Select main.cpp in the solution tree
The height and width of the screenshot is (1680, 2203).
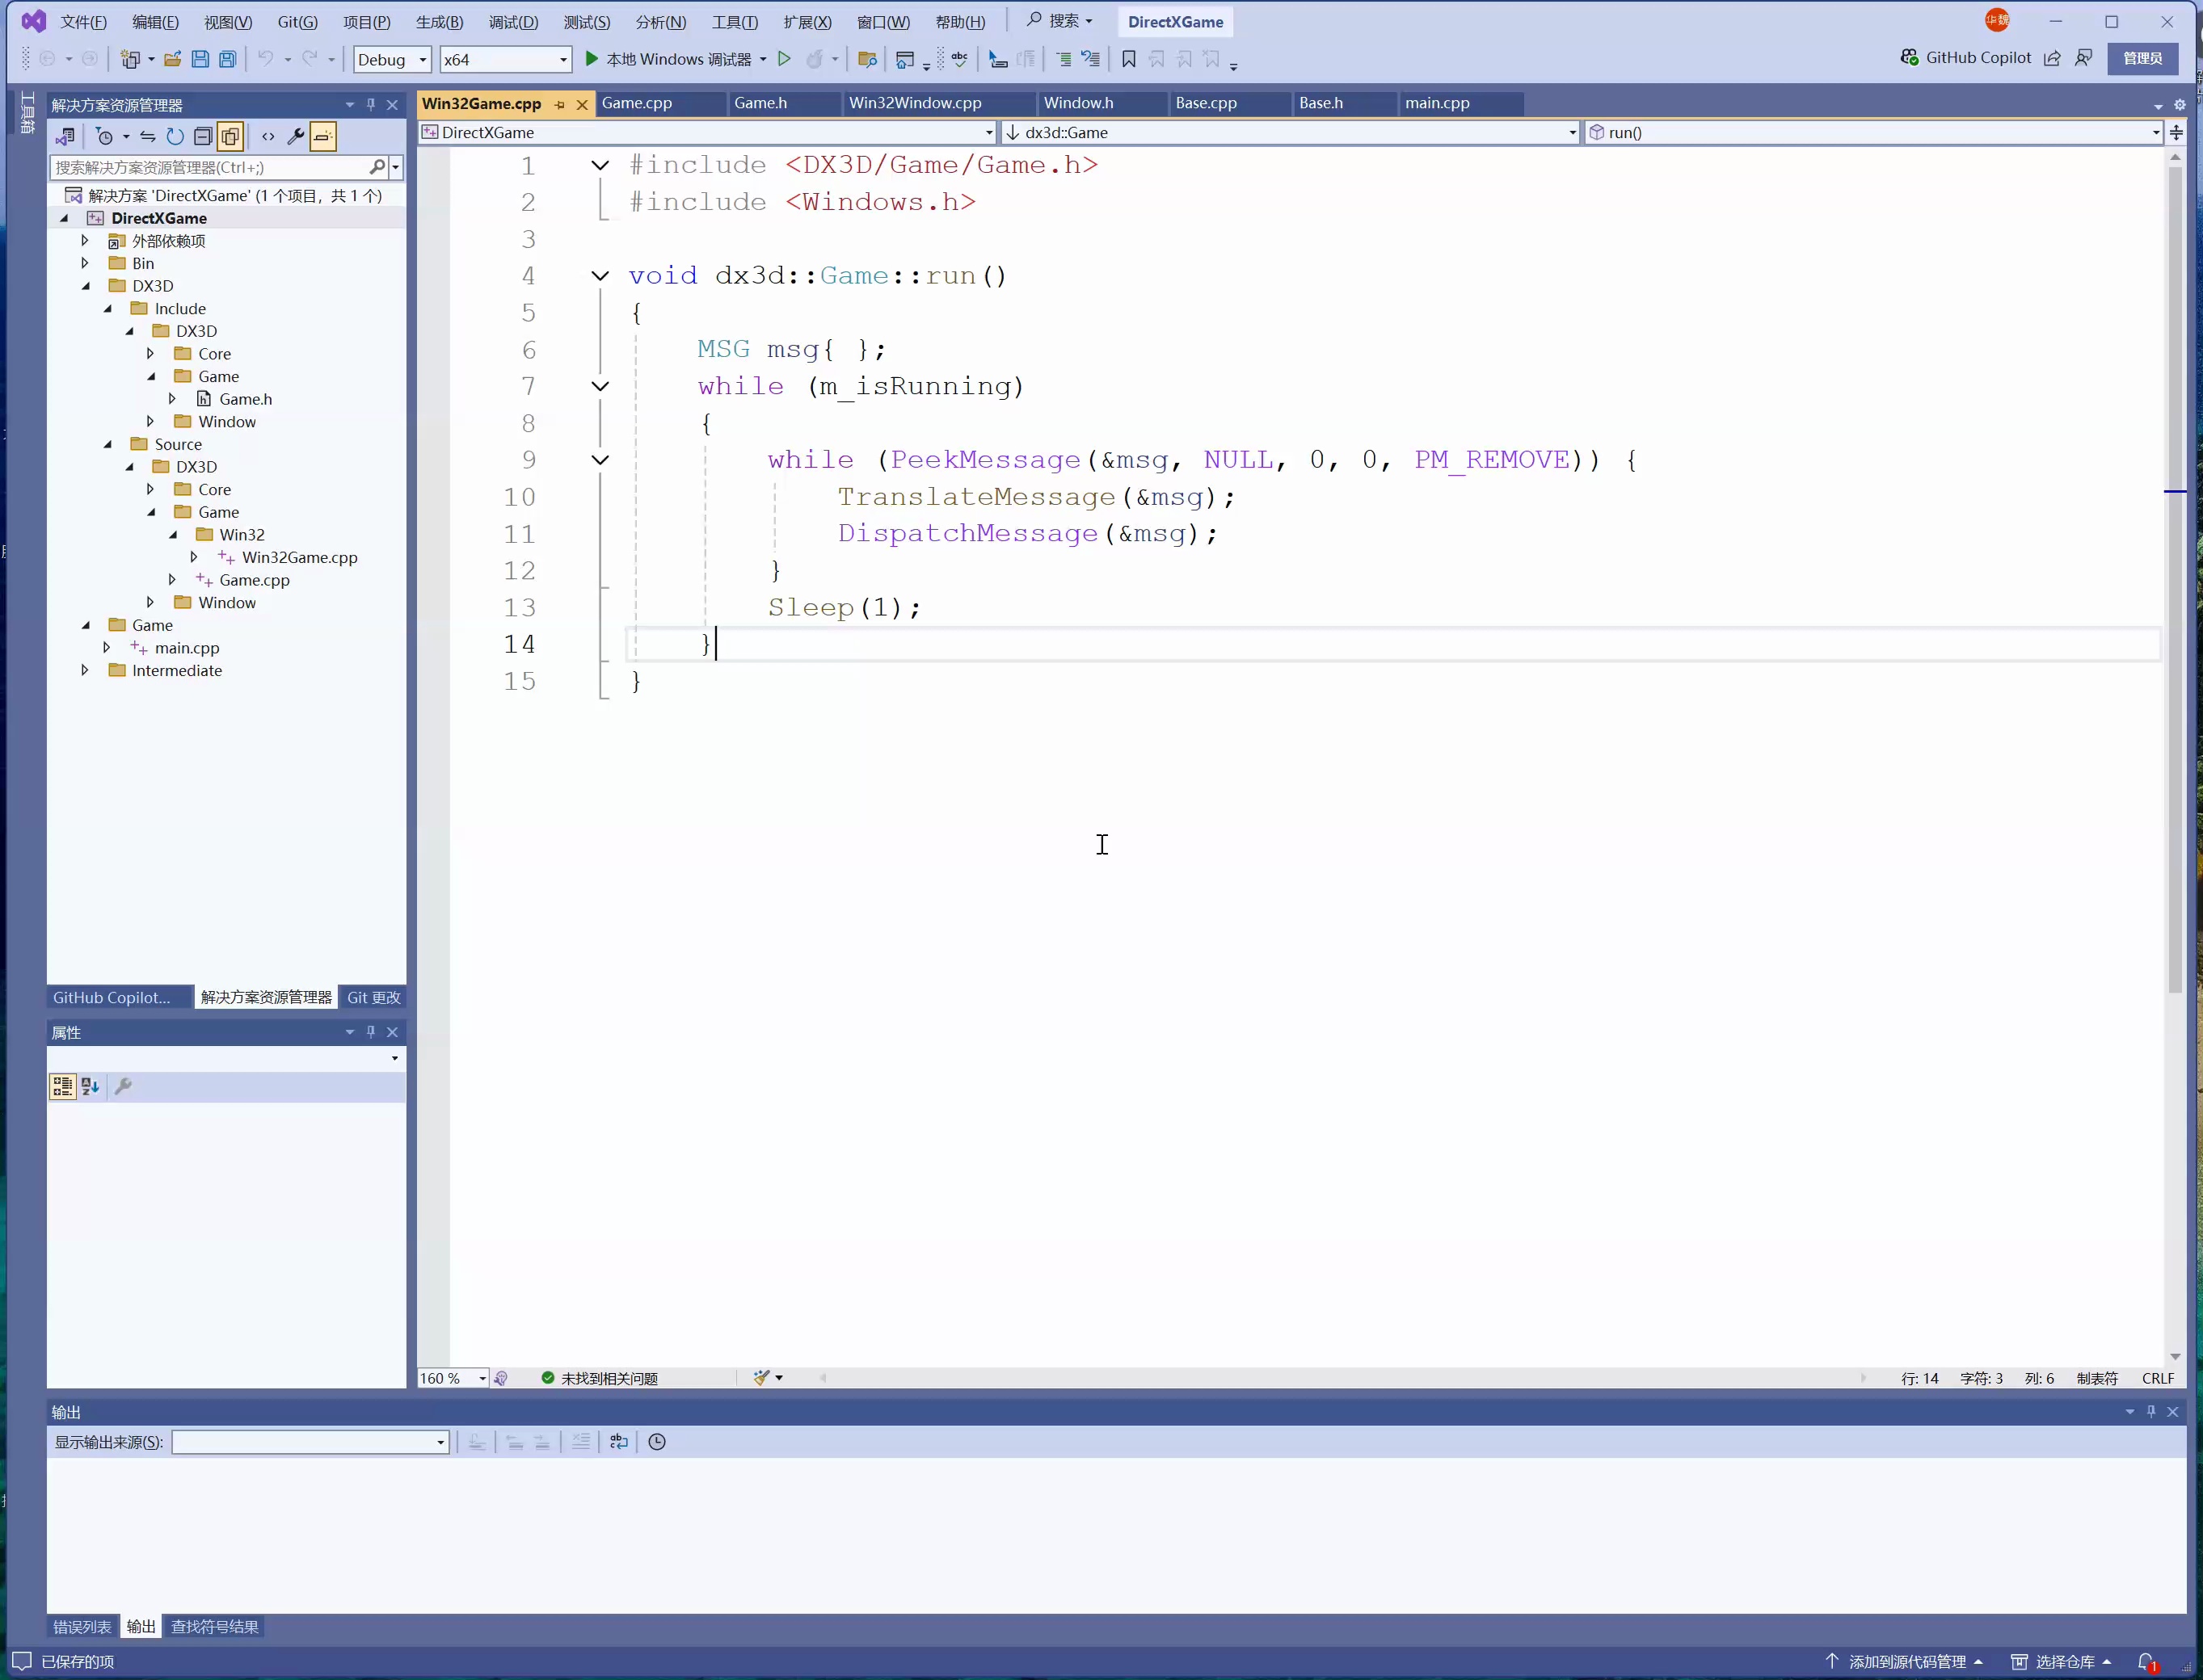(x=187, y=648)
